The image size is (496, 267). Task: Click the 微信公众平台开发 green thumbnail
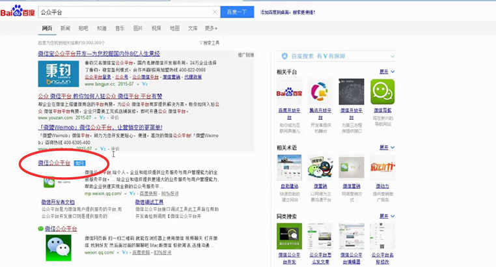coord(289,236)
